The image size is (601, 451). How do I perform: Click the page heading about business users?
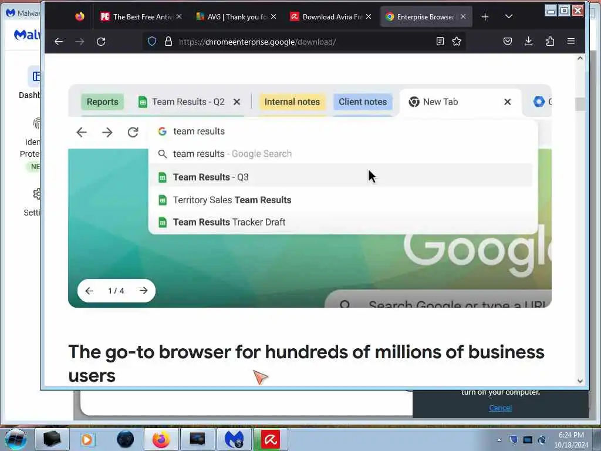point(306,364)
